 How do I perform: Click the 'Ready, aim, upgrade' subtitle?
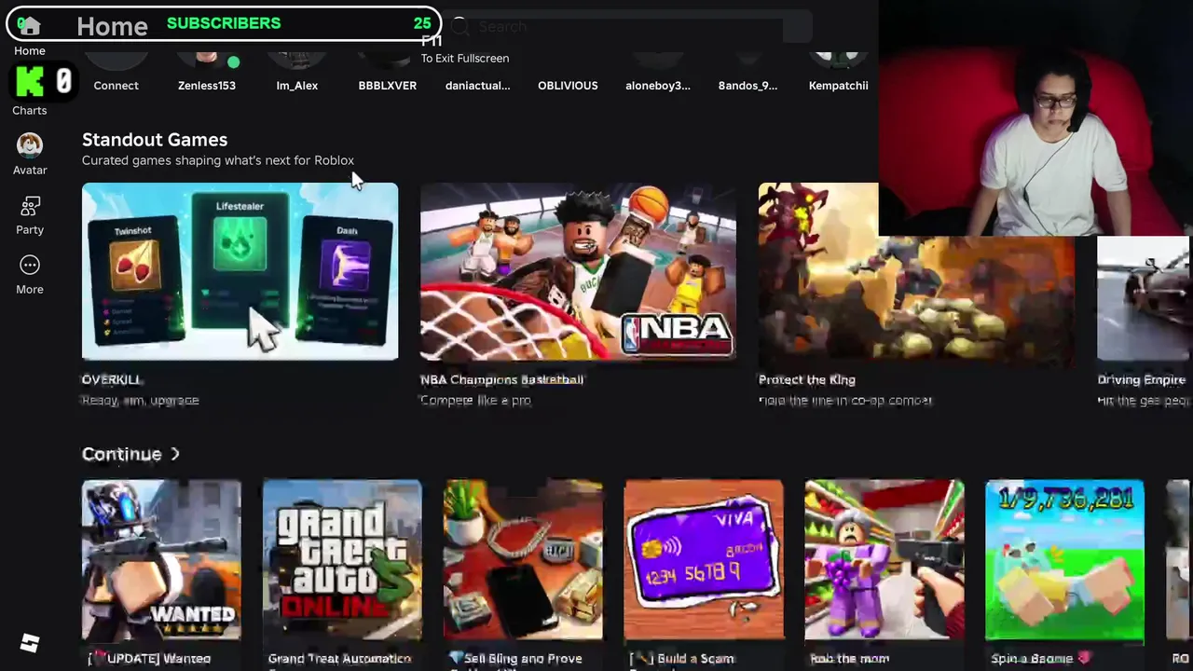coord(141,400)
